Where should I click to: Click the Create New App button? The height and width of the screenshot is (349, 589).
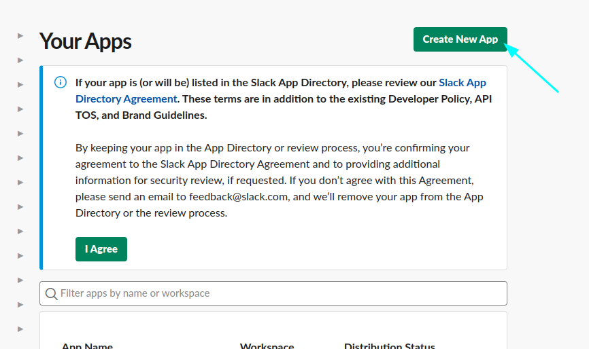(x=460, y=39)
